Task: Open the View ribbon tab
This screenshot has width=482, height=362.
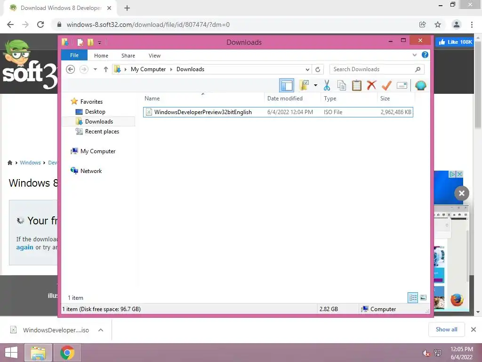Action: [154, 56]
